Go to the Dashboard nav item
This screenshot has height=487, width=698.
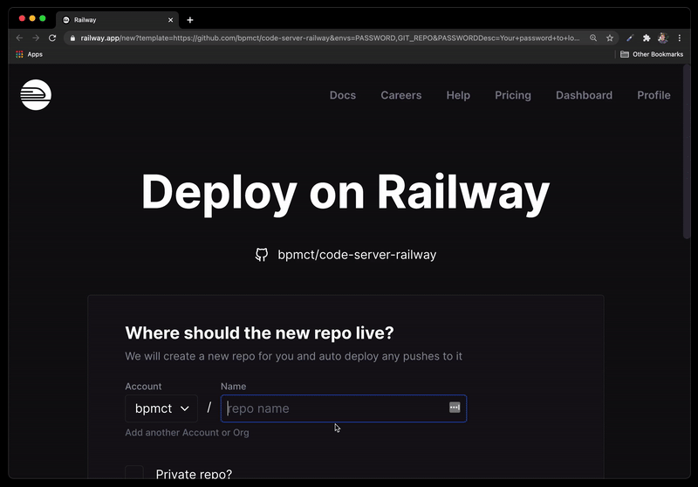[x=584, y=95]
